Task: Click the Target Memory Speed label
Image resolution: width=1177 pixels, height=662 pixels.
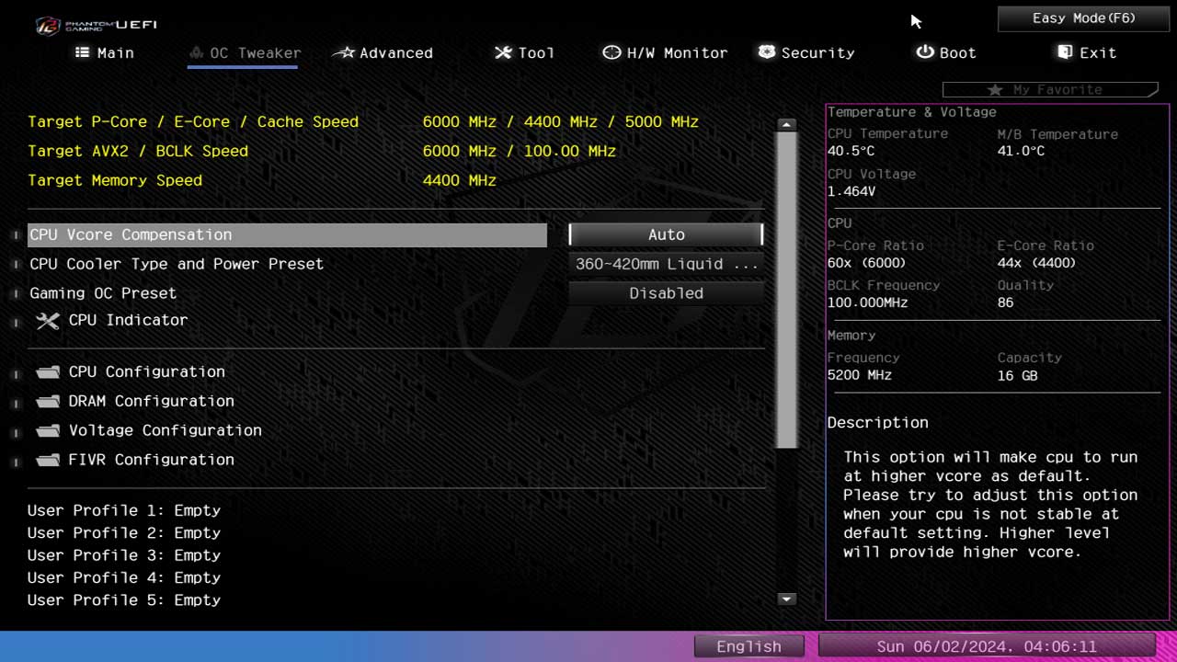Action: coord(115,180)
